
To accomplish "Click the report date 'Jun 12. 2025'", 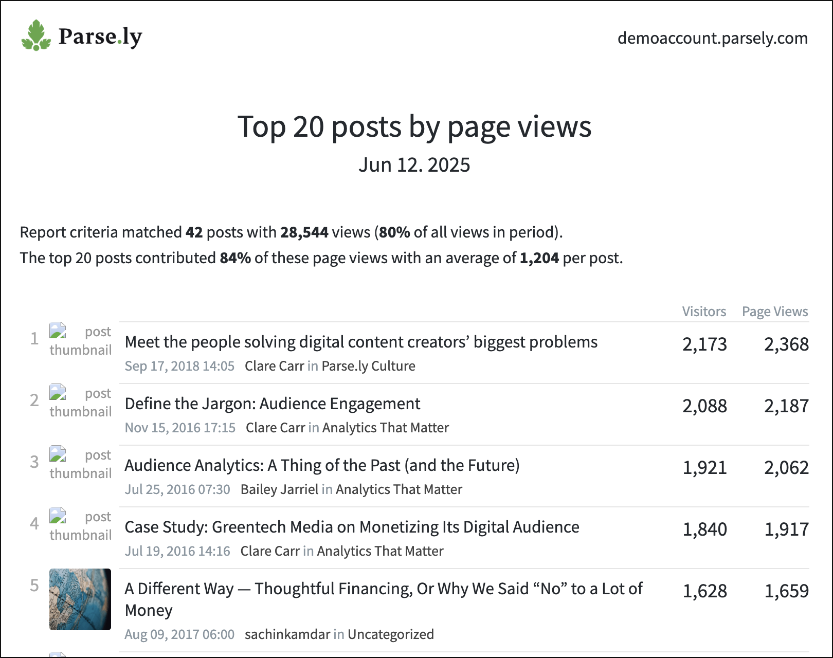I will [x=414, y=165].
